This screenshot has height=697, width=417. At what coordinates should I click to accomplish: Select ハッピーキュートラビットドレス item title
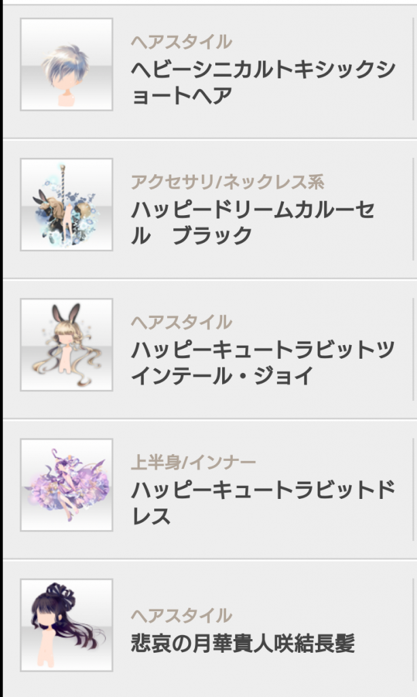263,503
